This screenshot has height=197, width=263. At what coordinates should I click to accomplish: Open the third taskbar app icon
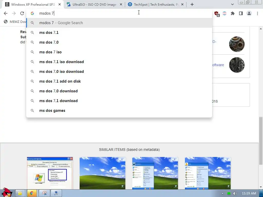point(44,193)
